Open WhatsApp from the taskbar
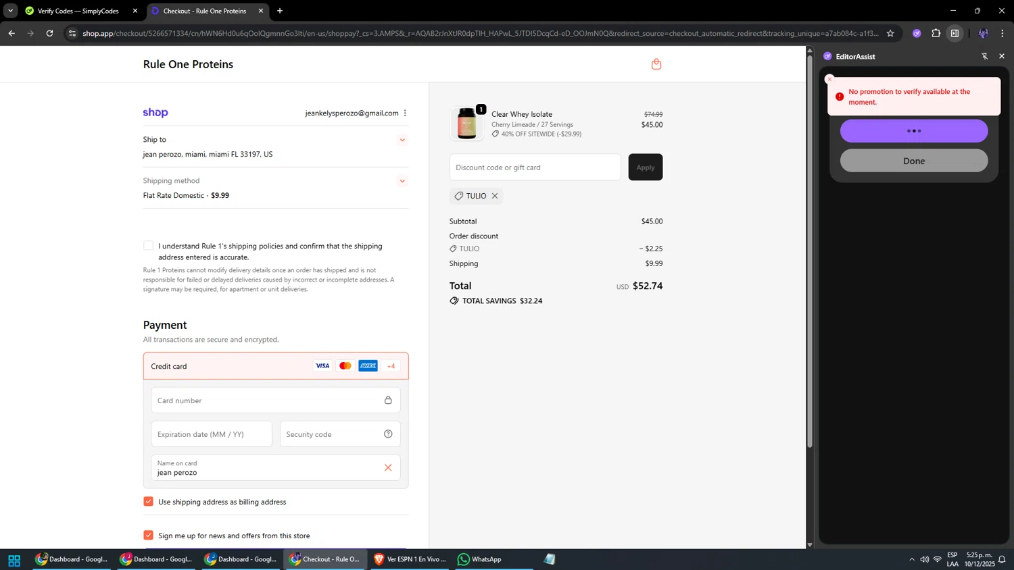Screen dimensions: 1014x570 (480, 559)
